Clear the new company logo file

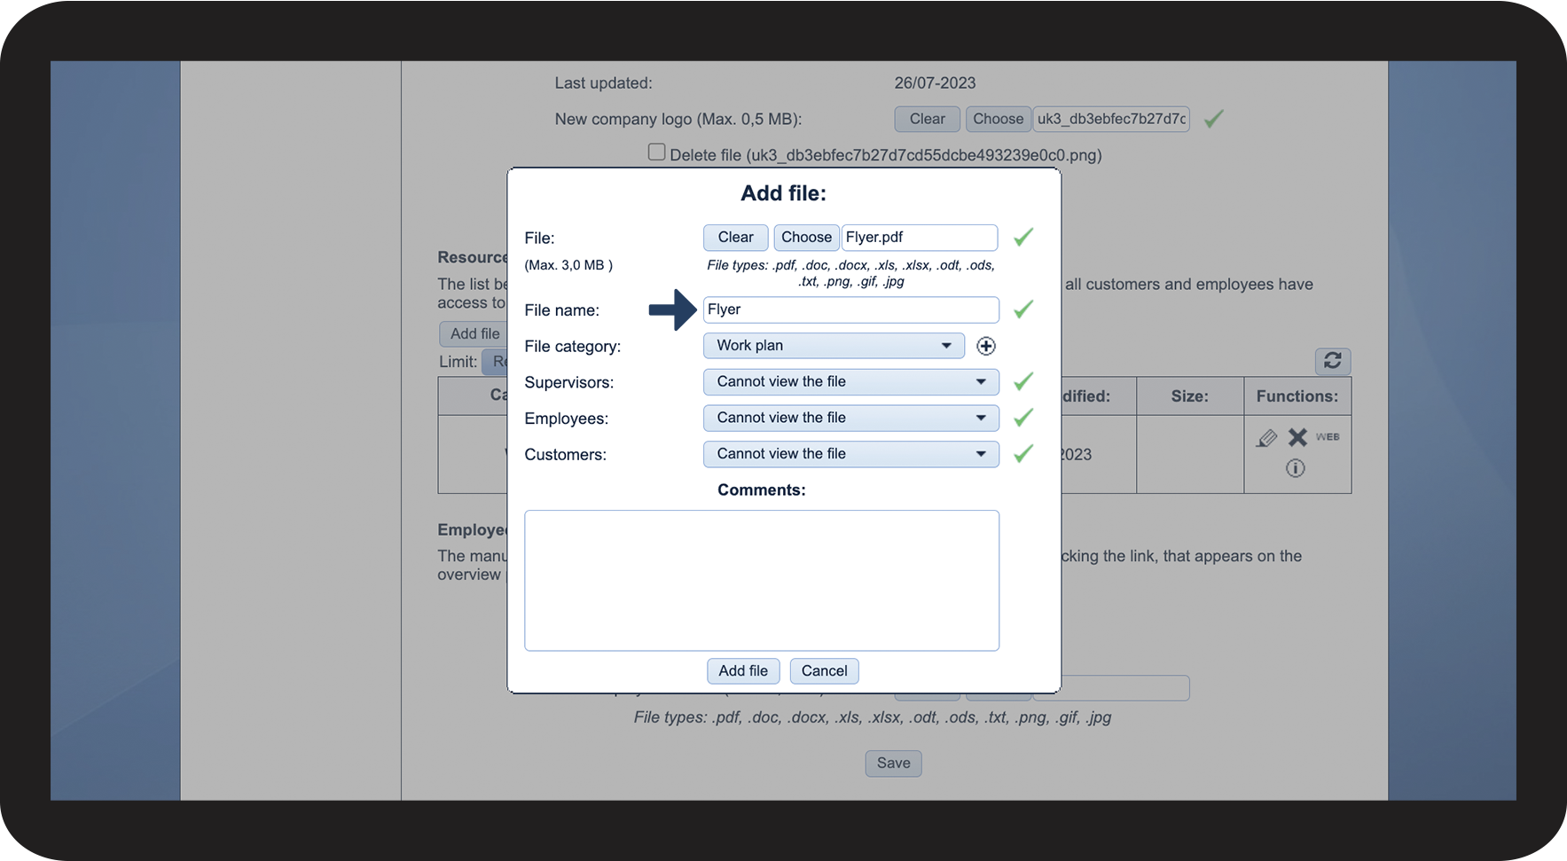click(927, 119)
